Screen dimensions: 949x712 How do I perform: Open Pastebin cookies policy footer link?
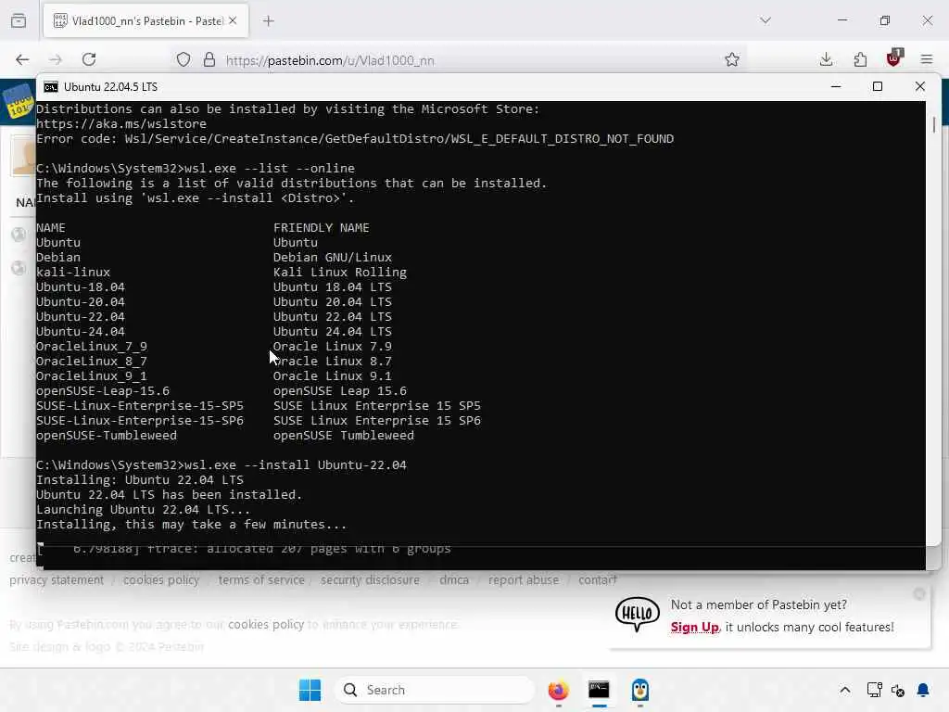coord(161,580)
